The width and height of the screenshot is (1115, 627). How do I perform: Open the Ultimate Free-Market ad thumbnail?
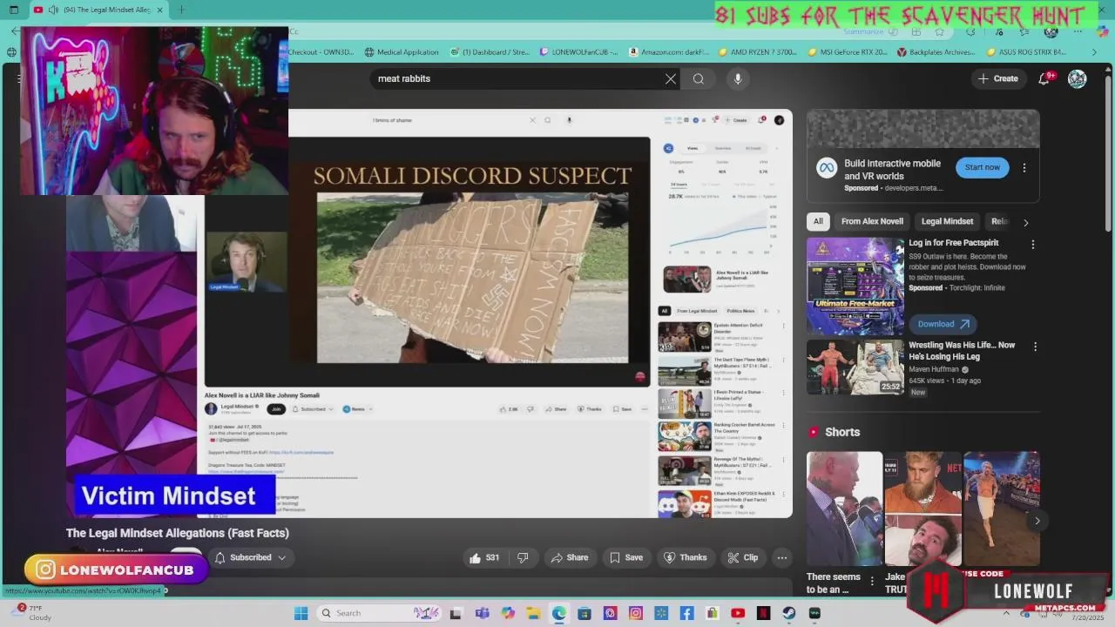click(x=855, y=287)
